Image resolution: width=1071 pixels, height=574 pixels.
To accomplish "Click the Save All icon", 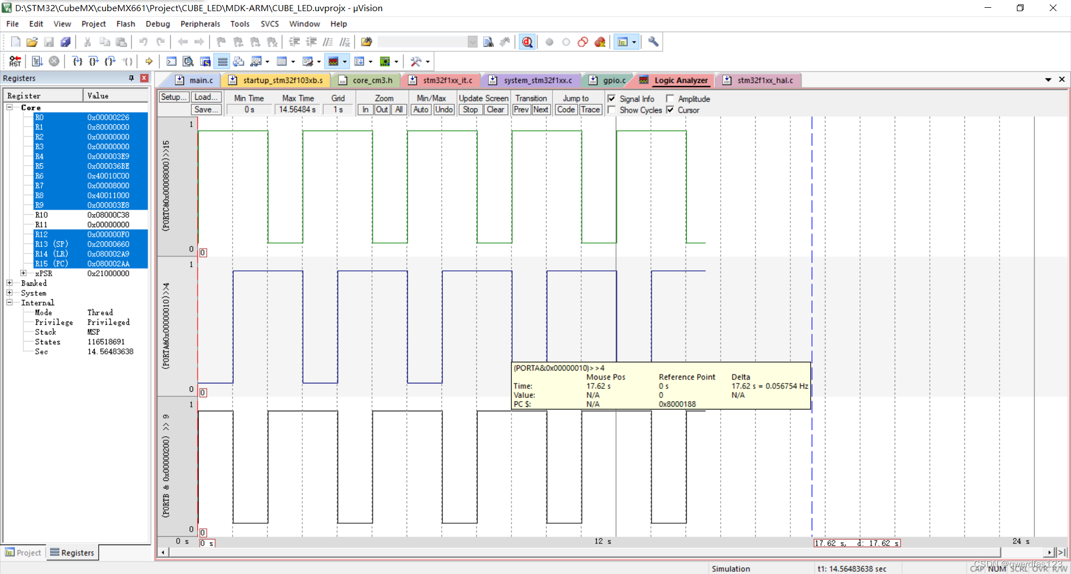I will click(65, 42).
